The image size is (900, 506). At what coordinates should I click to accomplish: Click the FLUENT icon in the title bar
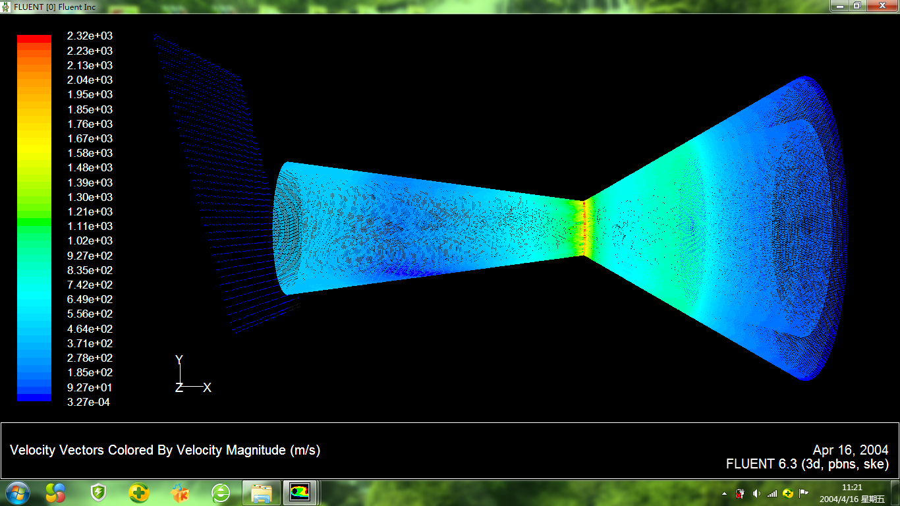coord(6,7)
